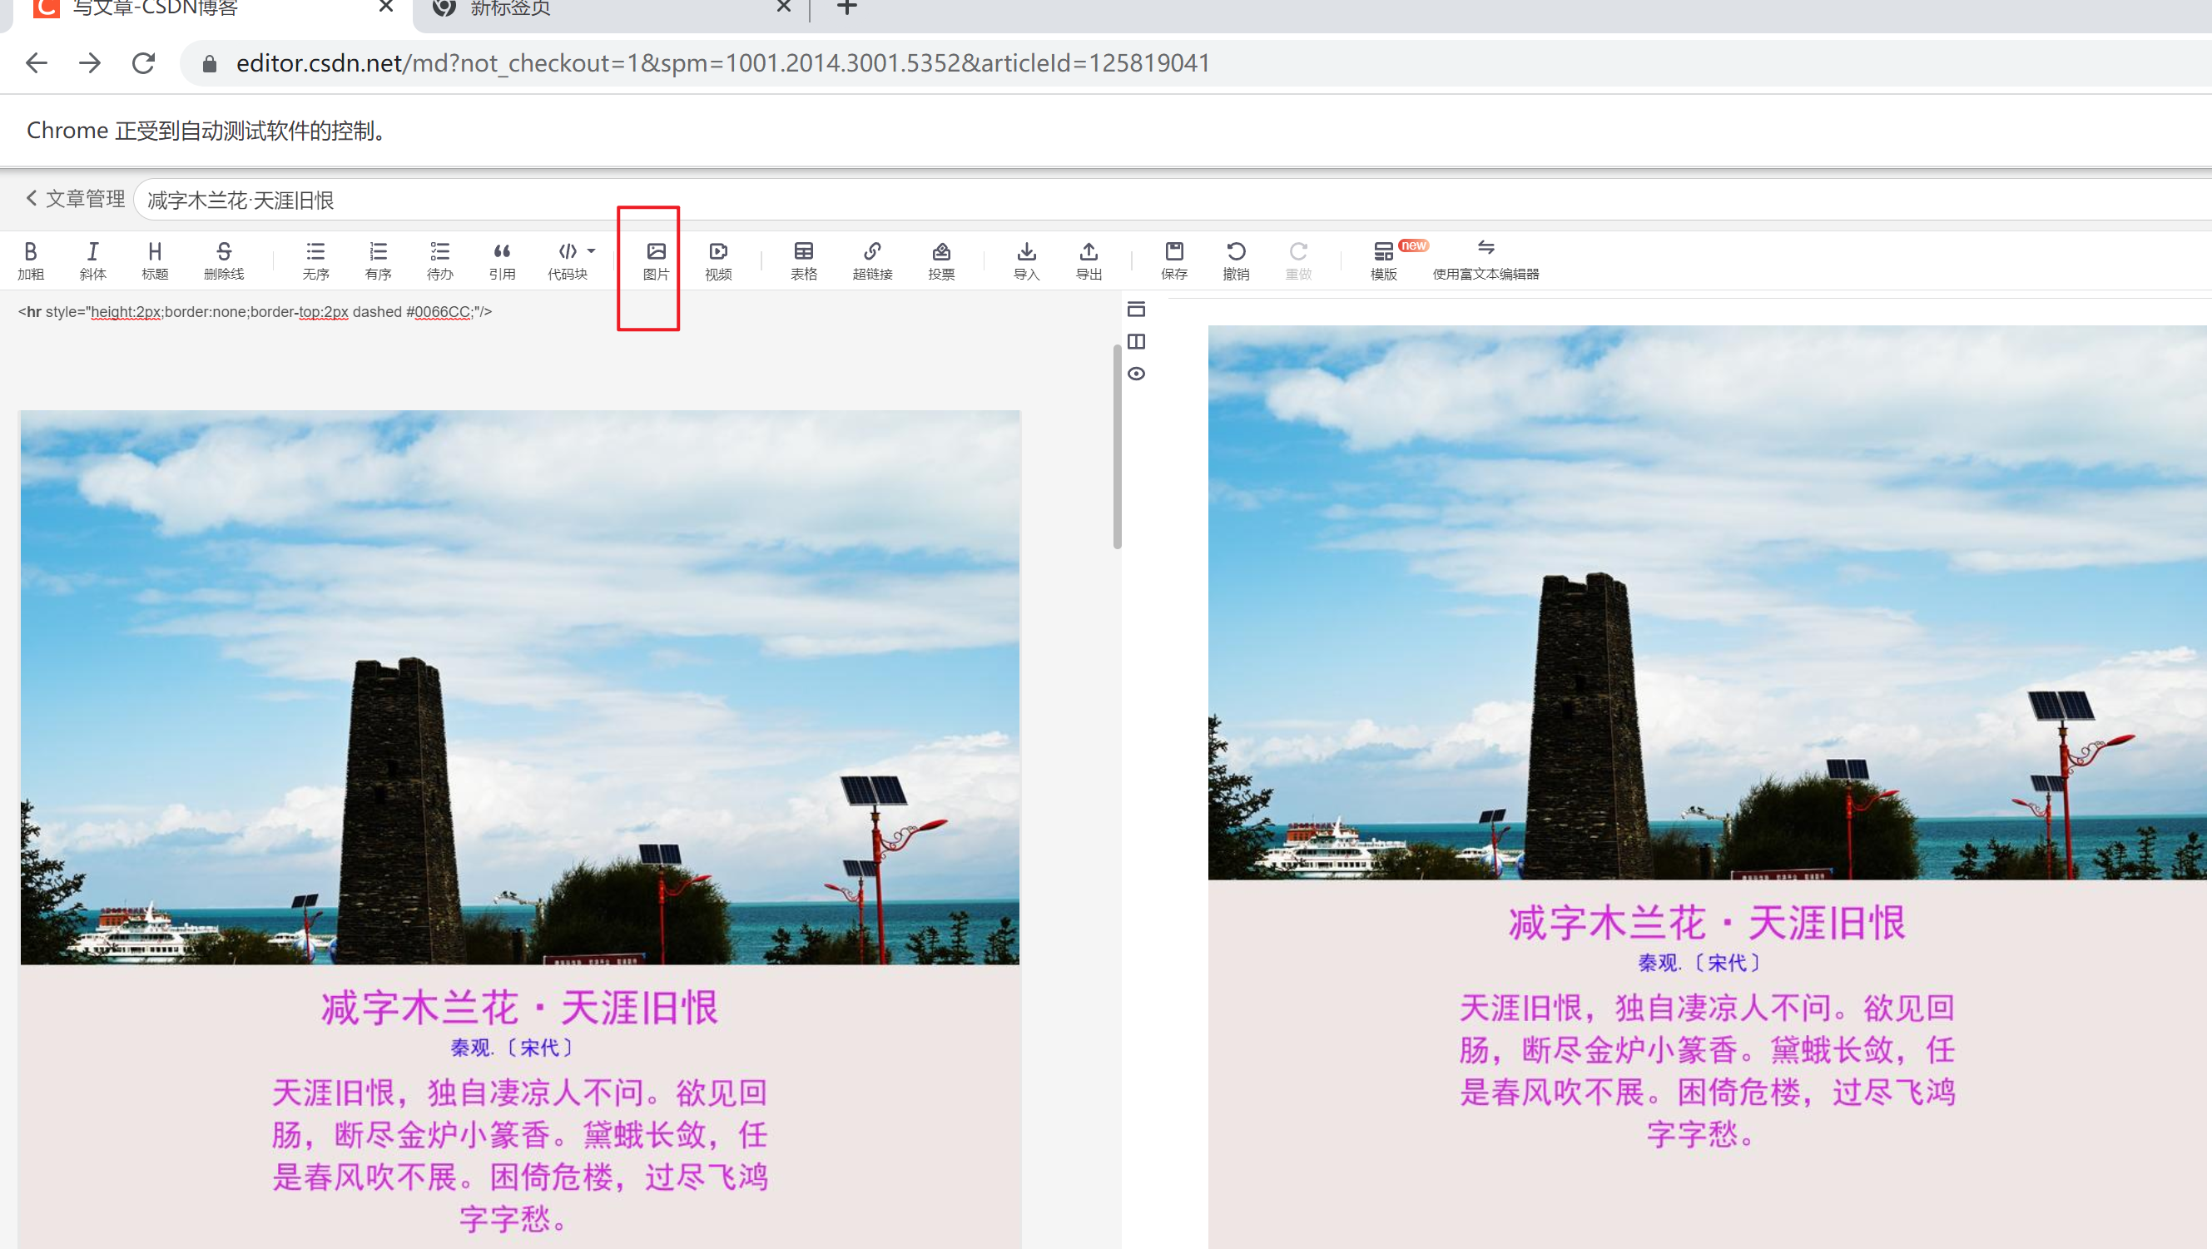The height and width of the screenshot is (1249, 2212).
Task: Add a hyperlink with the 超链接 icon
Action: 872,260
